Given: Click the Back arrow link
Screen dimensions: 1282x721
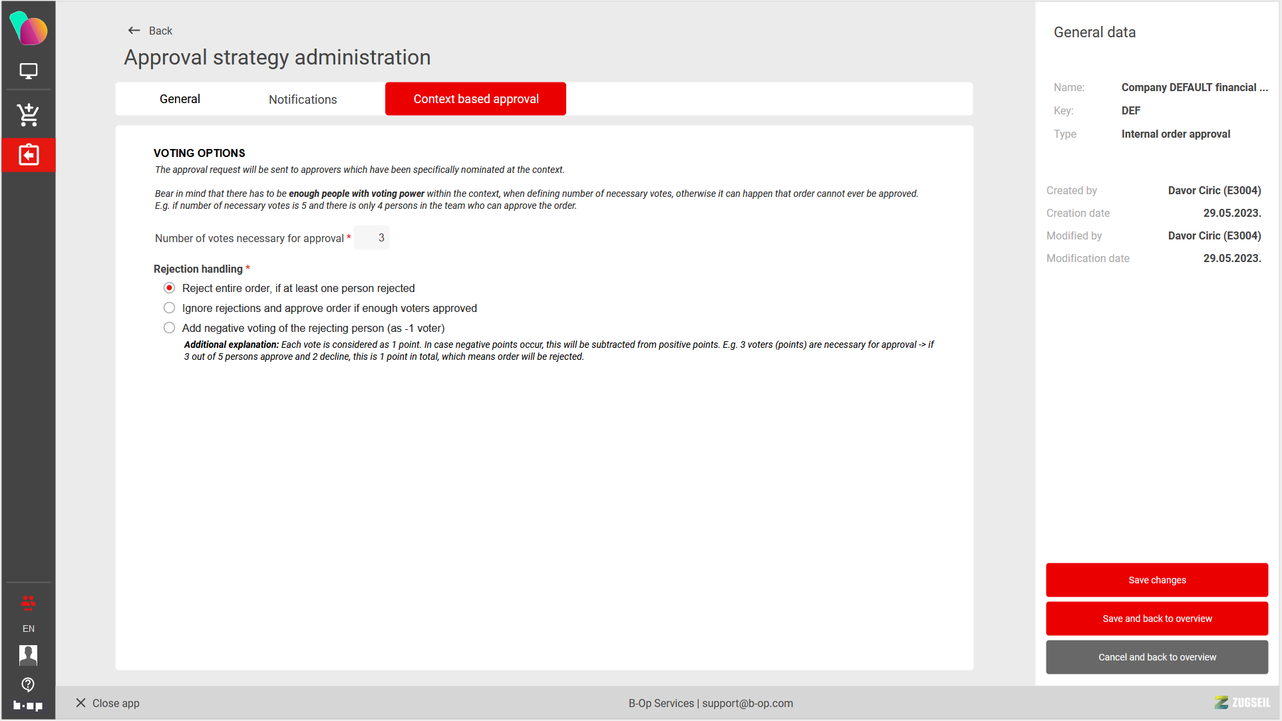Looking at the screenshot, I should 150,31.
